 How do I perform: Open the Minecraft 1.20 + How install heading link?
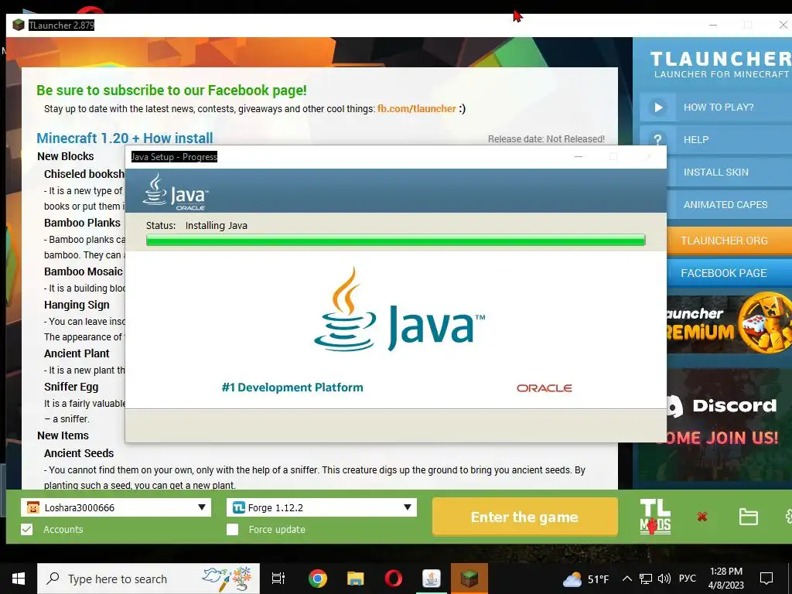point(125,138)
